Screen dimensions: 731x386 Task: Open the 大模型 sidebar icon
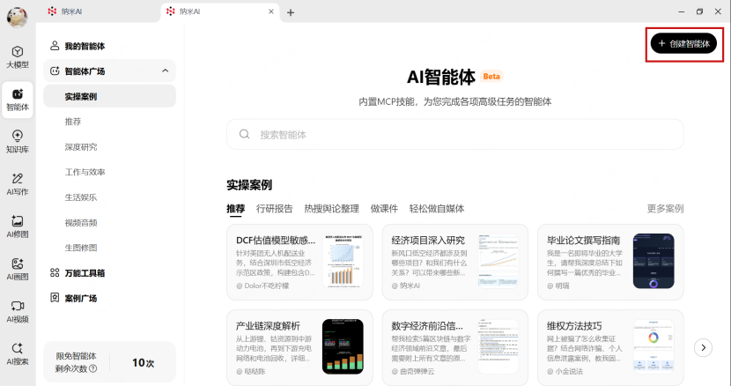pyautogui.click(x=18, y=56)
